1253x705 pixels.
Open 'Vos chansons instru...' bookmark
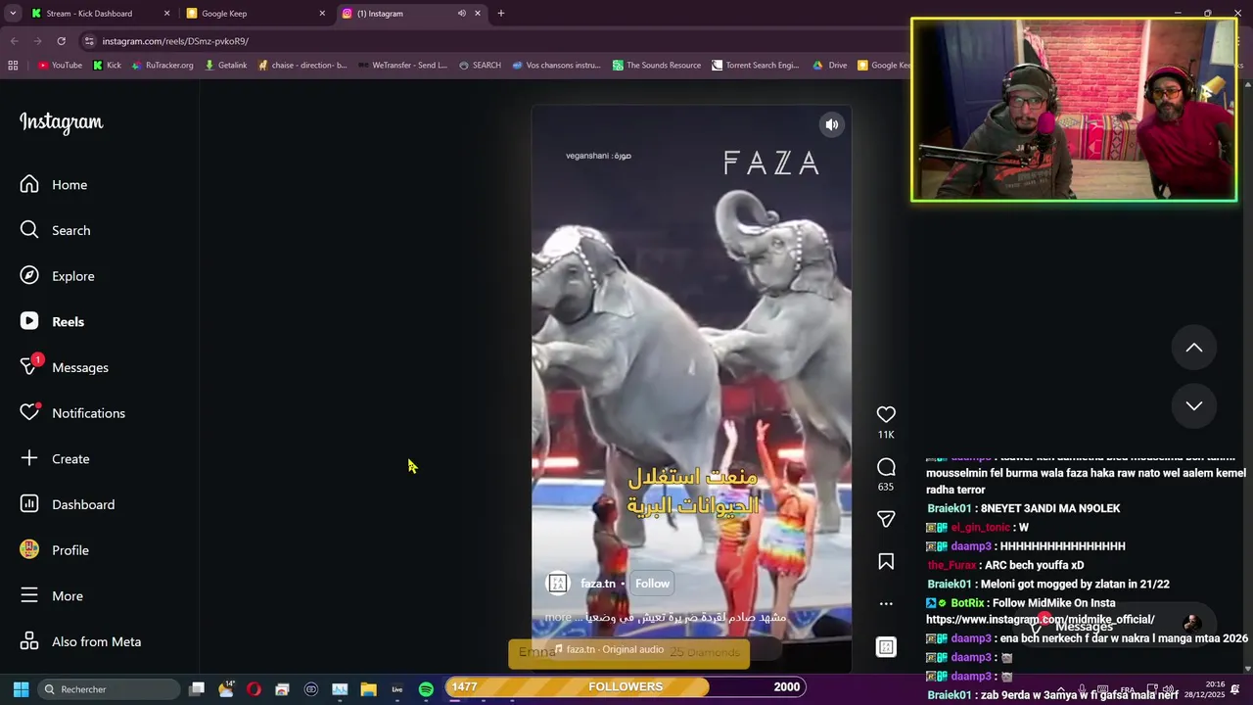coord(555,66)
